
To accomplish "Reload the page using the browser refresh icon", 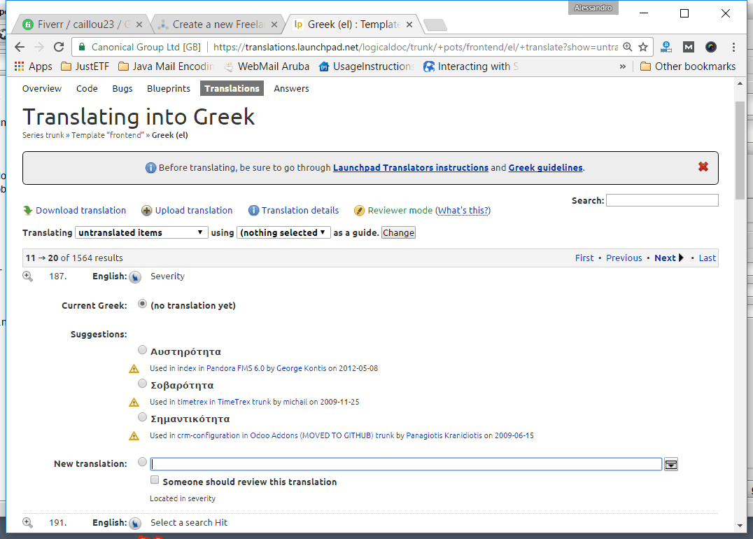I will pyautogui.click(x=59, y=47).
